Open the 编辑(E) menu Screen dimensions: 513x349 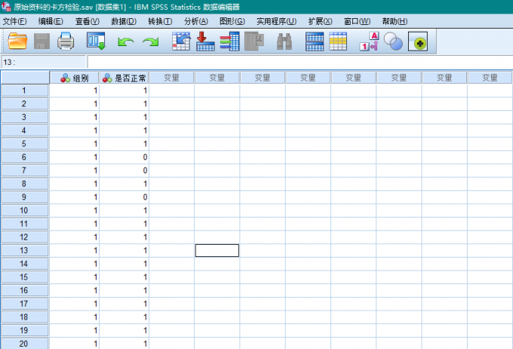pyautogui.click(x=51, y=21)
